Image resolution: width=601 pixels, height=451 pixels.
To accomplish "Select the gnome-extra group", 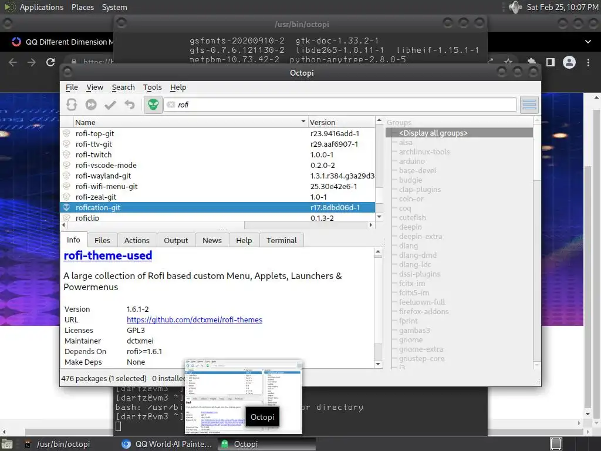I will pyautogui.click(x=421, y=349).
